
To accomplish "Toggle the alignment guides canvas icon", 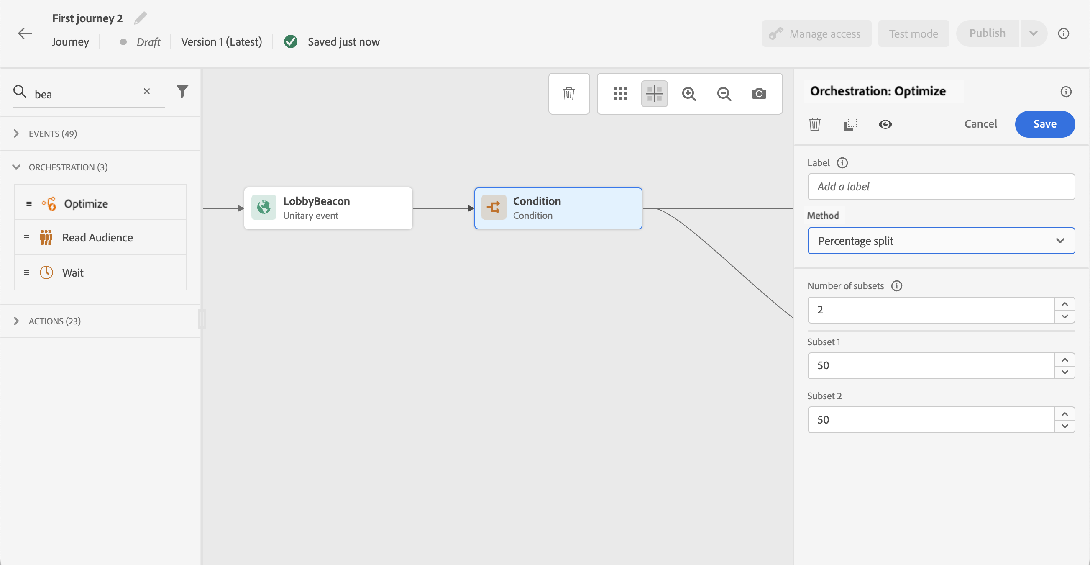I will [654, 94].
